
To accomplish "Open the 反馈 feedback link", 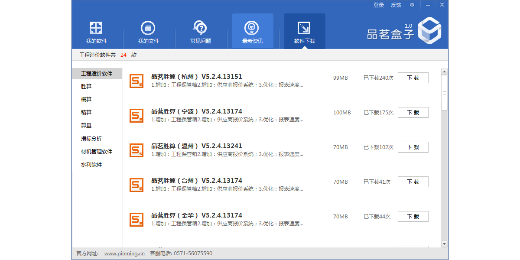I will pos(396,5).
